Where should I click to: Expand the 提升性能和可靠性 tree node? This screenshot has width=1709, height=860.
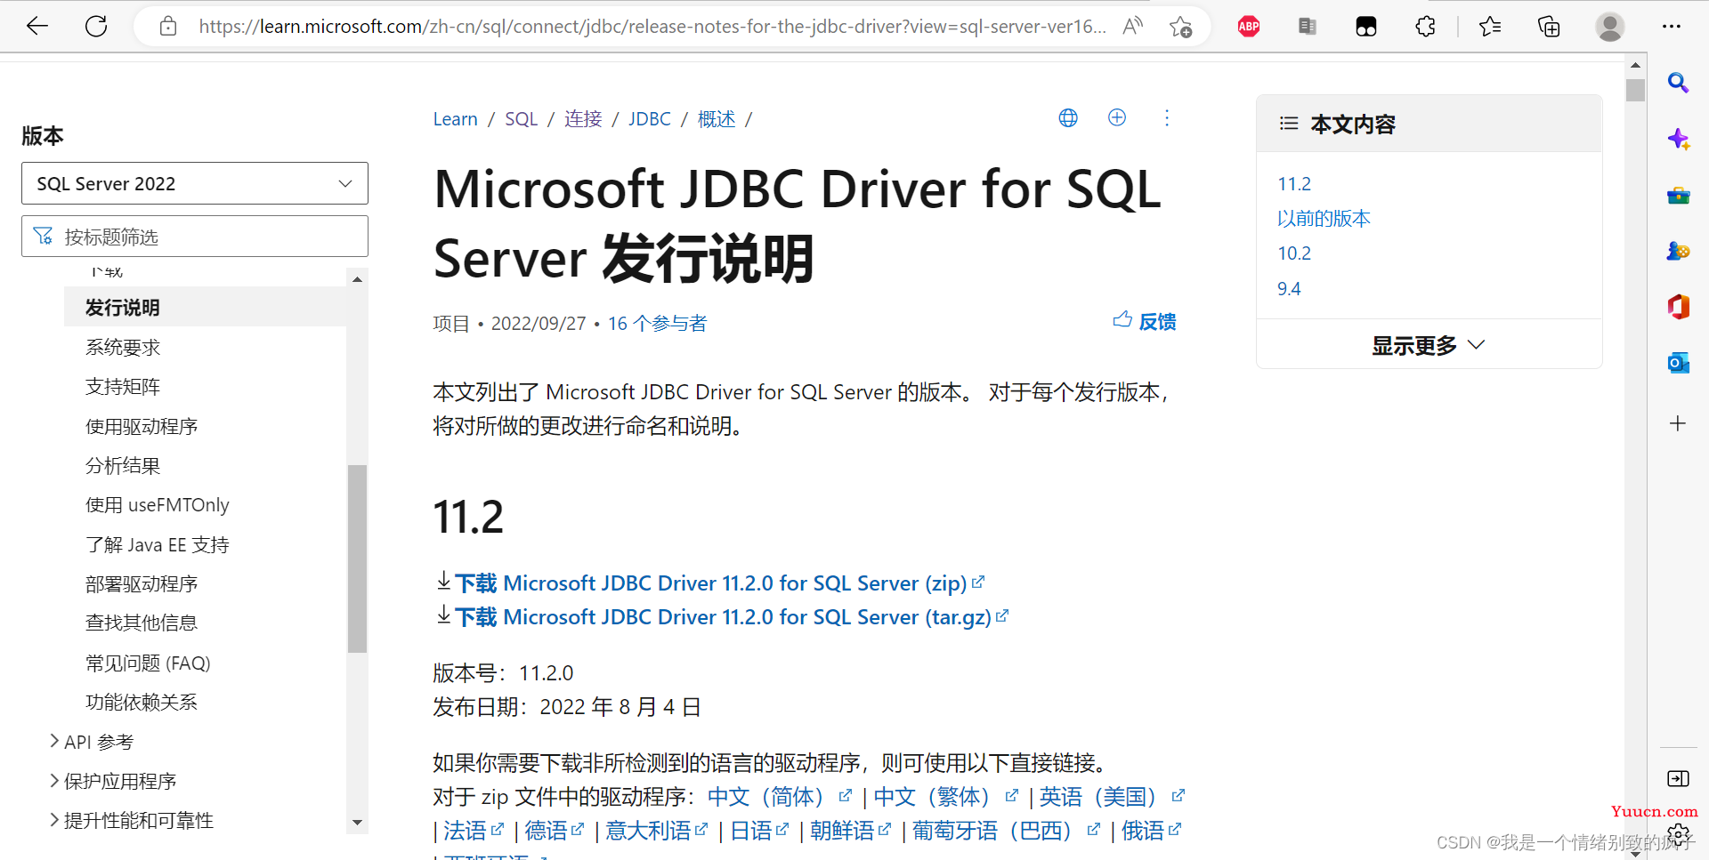[54, 819]
